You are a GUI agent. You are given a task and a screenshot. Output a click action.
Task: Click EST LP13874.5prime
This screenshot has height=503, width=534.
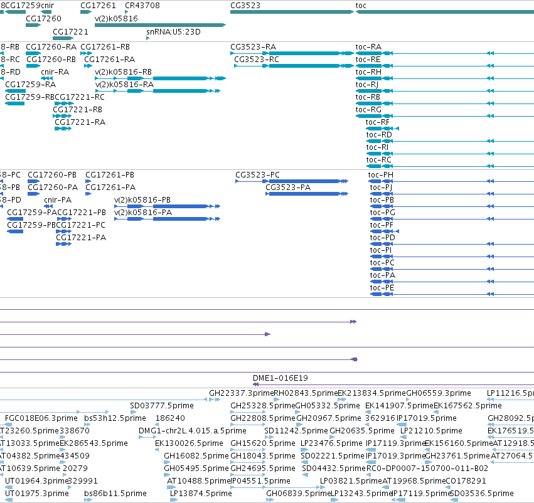(174, 500)
